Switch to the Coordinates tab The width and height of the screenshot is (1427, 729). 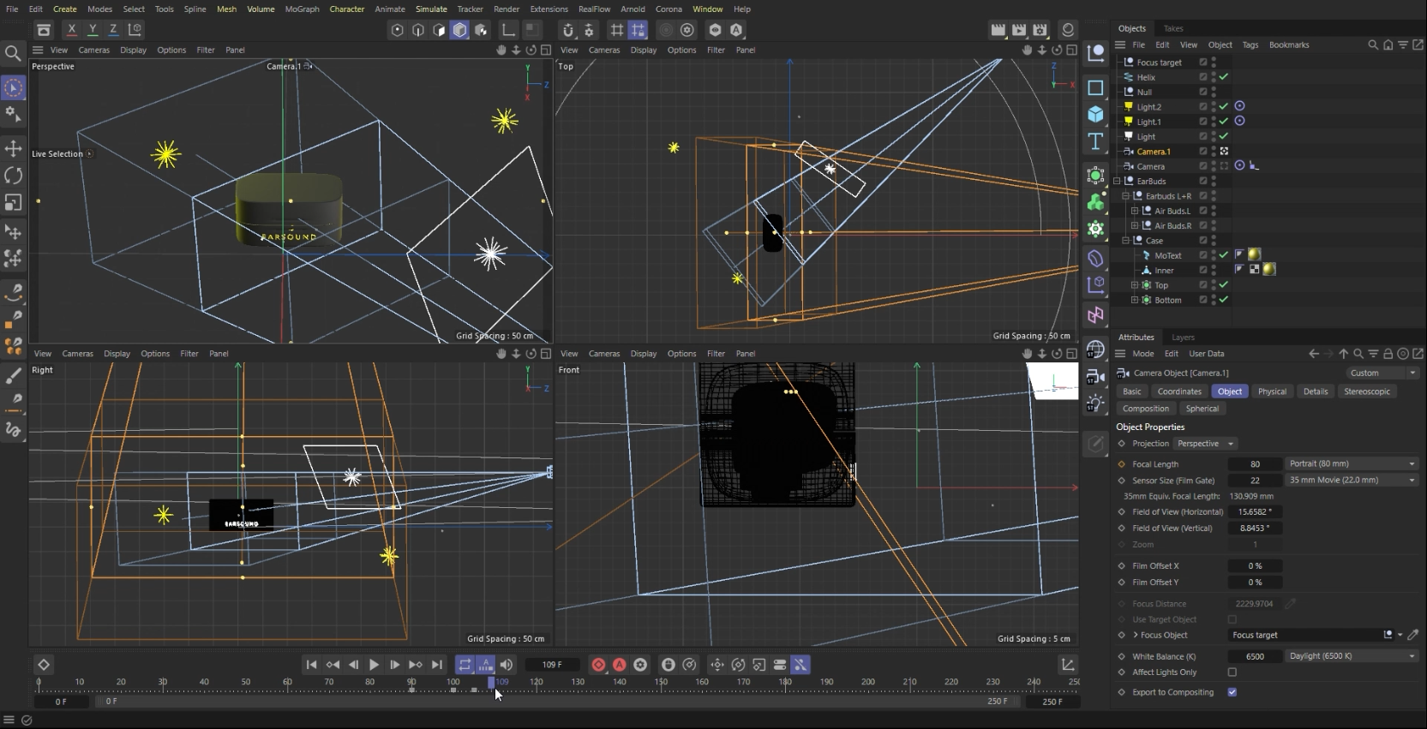pos(1179,391)
